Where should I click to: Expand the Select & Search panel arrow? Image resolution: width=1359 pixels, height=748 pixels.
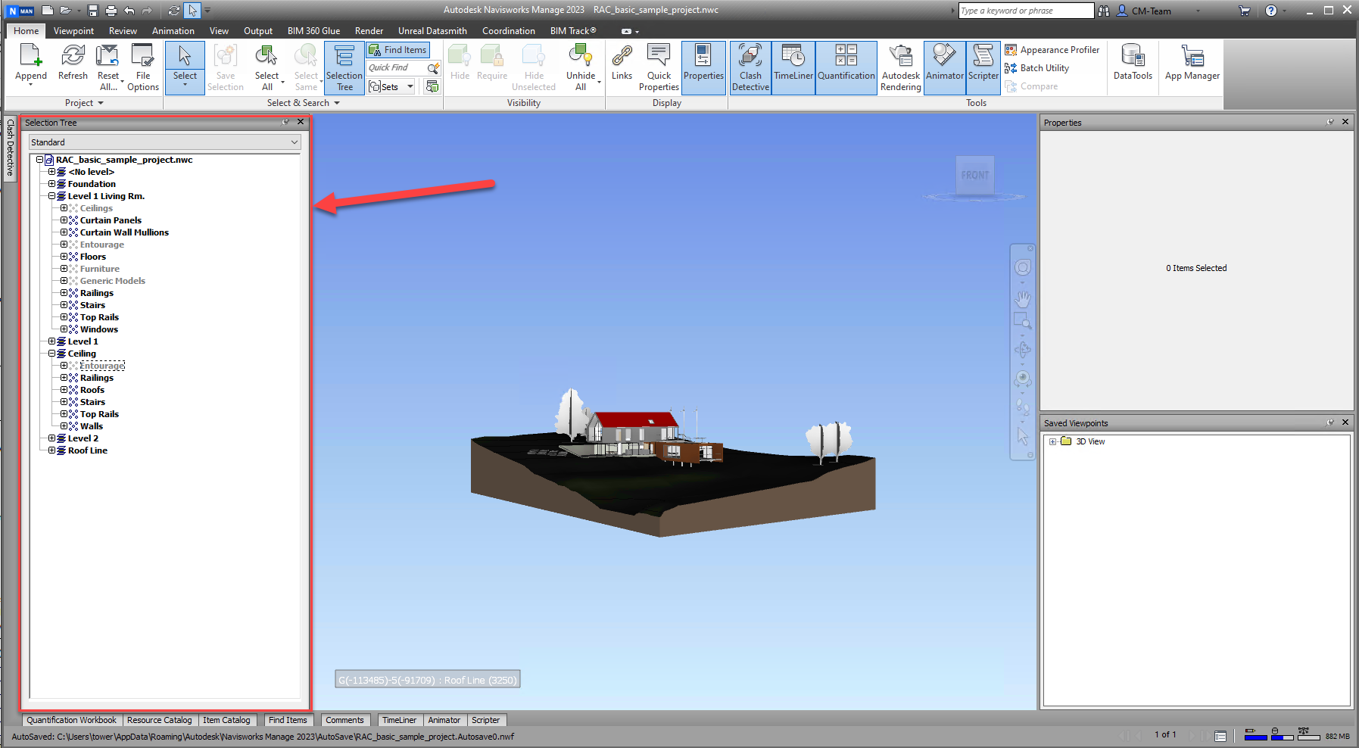click(337, 103)
